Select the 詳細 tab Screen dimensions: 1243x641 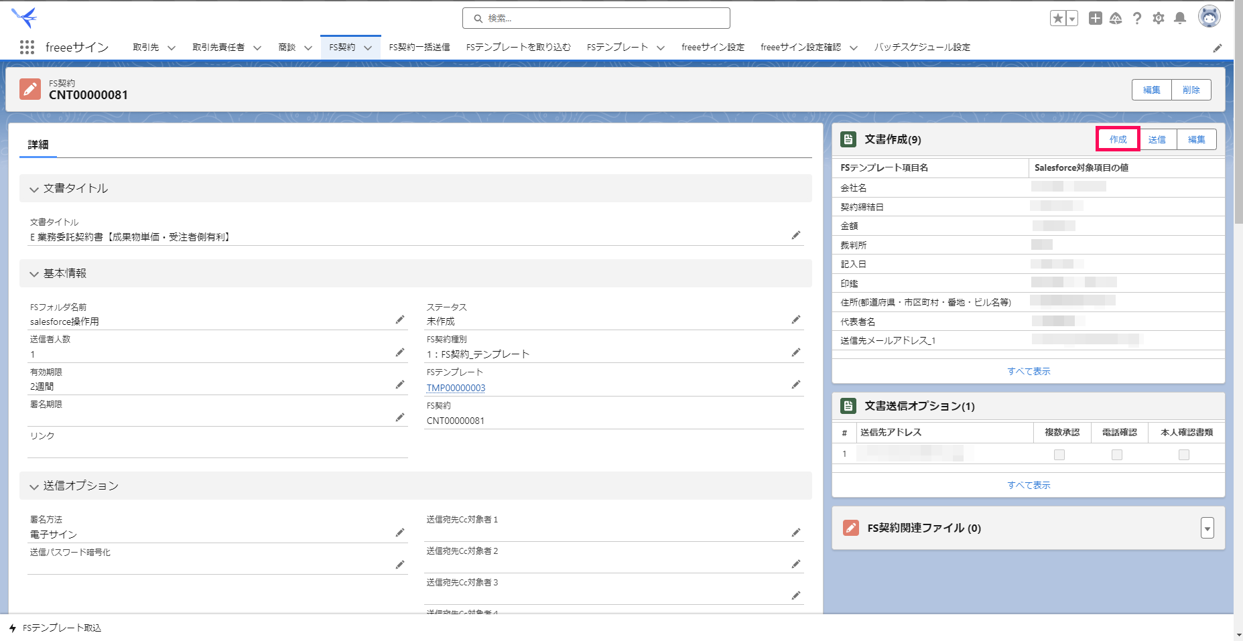coord(38,145)
